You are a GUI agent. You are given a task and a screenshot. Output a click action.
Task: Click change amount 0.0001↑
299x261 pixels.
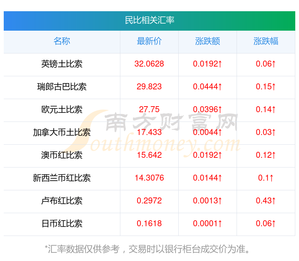tap(207, 224)
